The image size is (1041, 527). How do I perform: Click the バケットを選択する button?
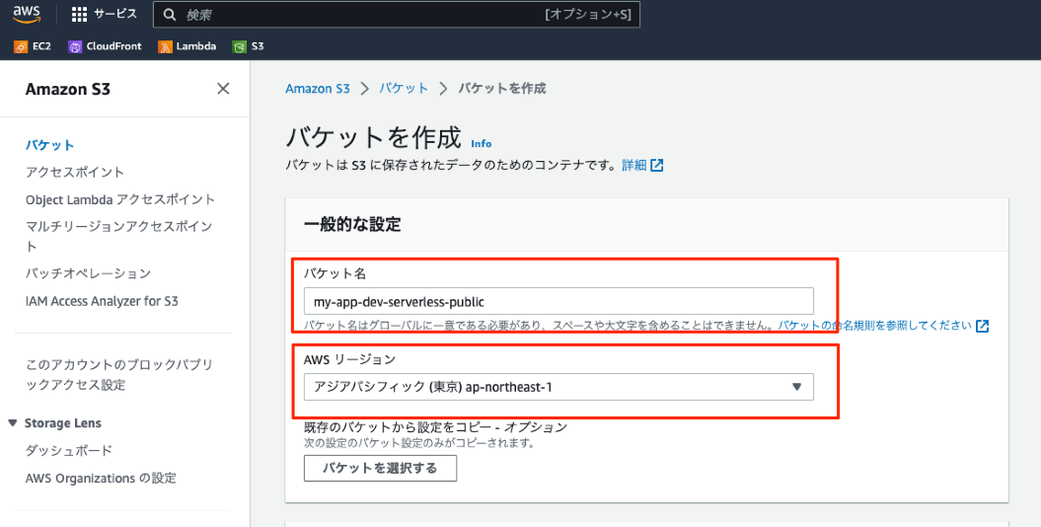(x=380, y=468)
